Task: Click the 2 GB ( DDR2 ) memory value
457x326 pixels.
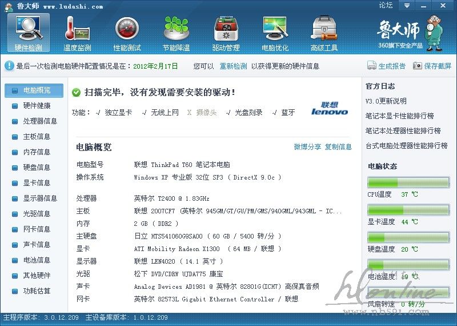Action: (x=156, y=224)
